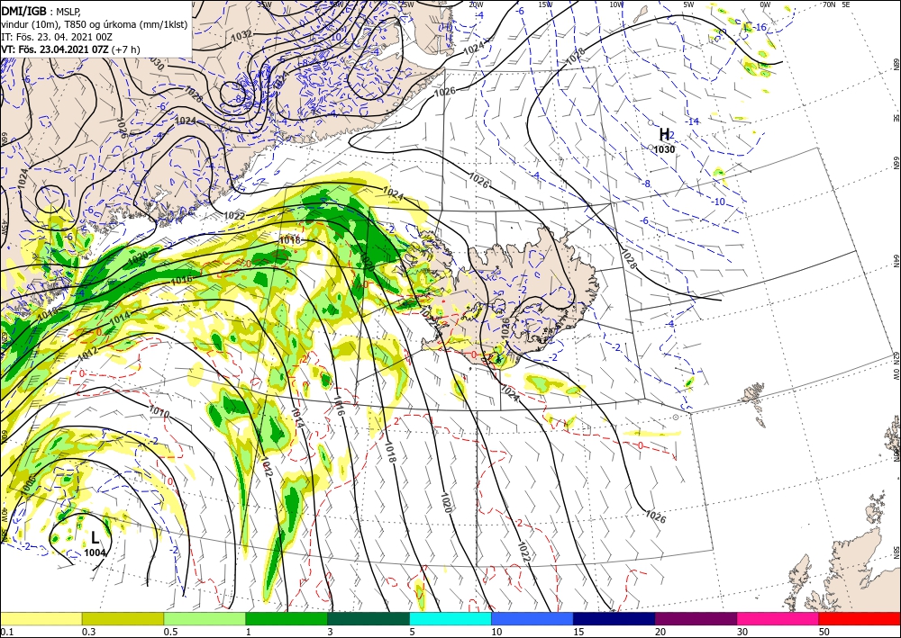Click the pale yellow 0.1–0.3 legend swatch

tap(41, 618)
